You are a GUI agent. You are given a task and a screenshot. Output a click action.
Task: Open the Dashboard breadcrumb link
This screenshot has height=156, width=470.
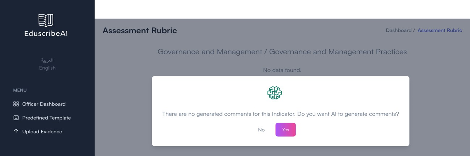398,30
